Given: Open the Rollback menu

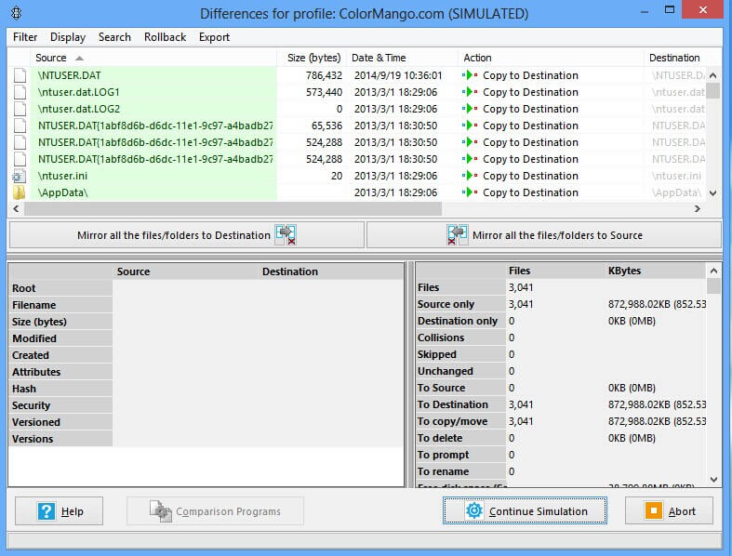Looking at the screenshot, I should click(x=165, y=37).
